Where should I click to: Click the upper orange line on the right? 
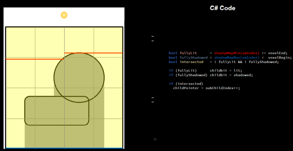(93, 53)
